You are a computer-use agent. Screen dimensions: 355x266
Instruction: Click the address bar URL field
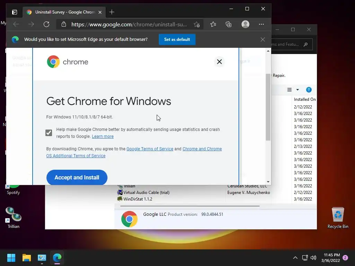(x=129, y=25)
